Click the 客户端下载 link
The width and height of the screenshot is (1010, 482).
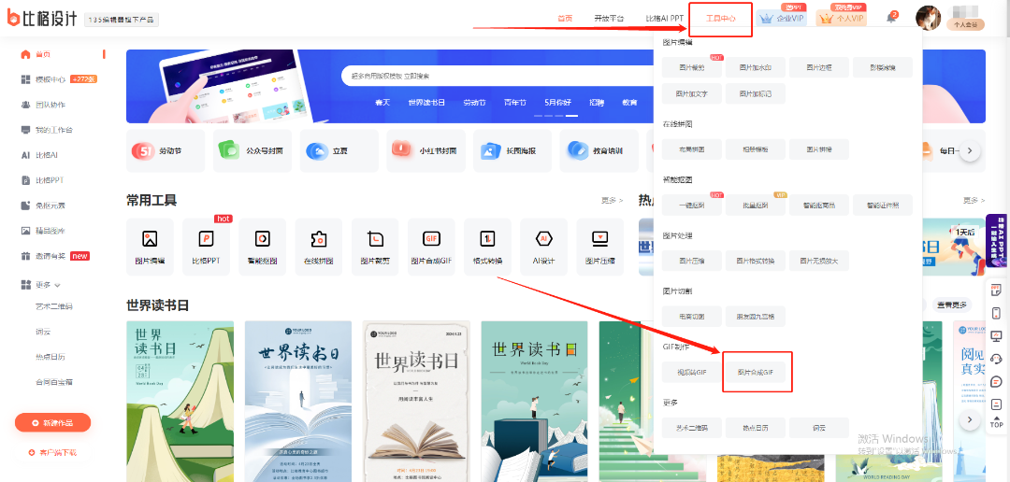(x=53, y=453)
